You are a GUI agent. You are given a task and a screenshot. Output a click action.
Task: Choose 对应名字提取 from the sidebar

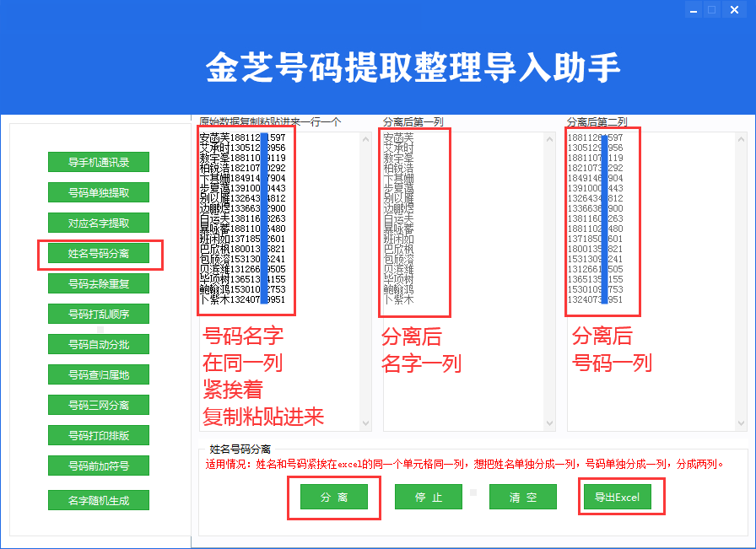pyautogui.click(x=98, y=223)
